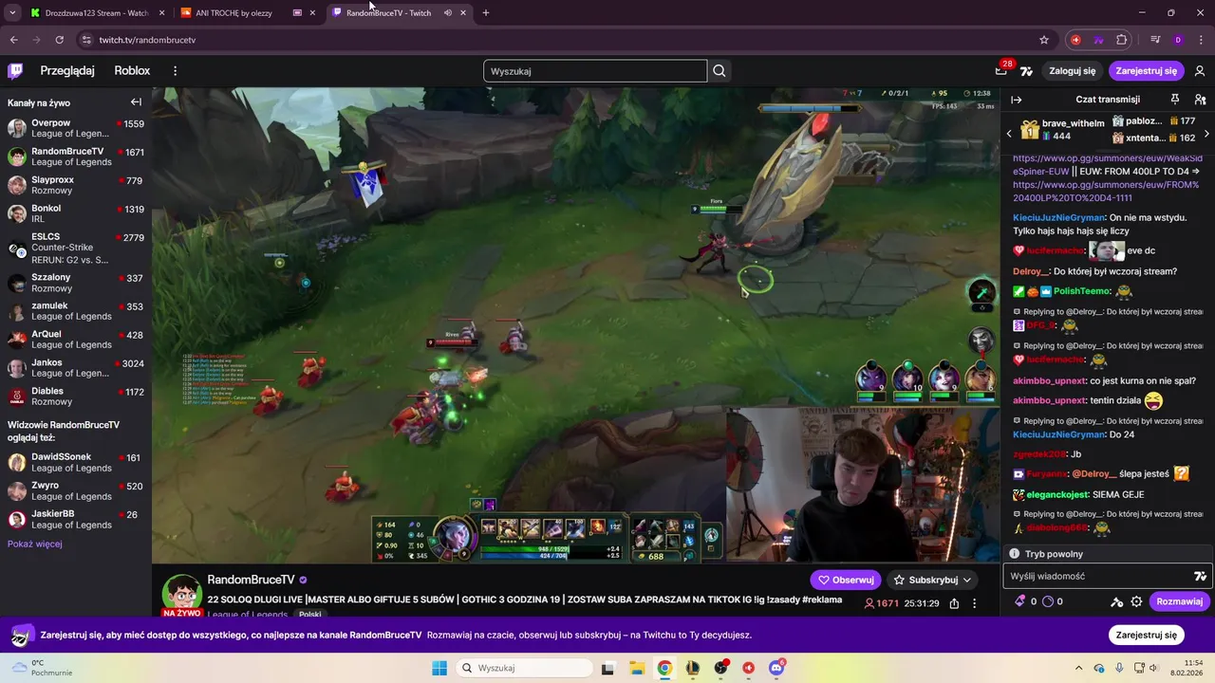Go to the Przeglądaj page
This screenshot has height=683, width=1215.
(x=67, y=71)
